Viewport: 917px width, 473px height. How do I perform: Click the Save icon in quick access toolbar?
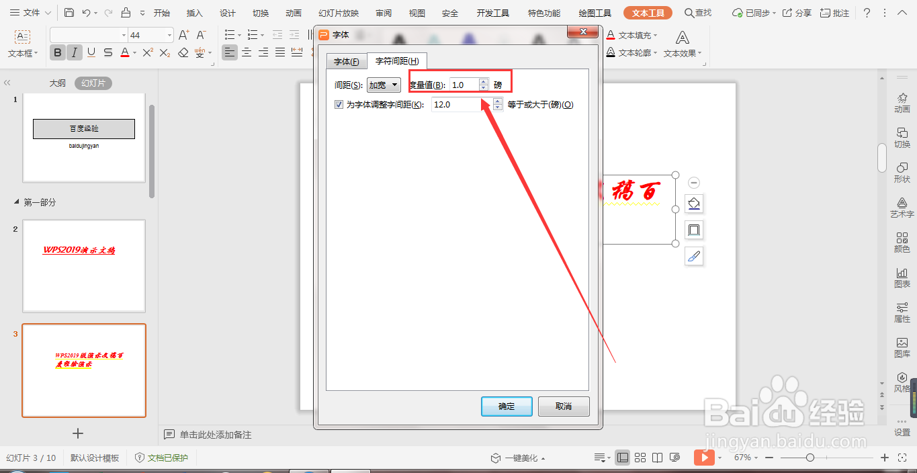69,13
